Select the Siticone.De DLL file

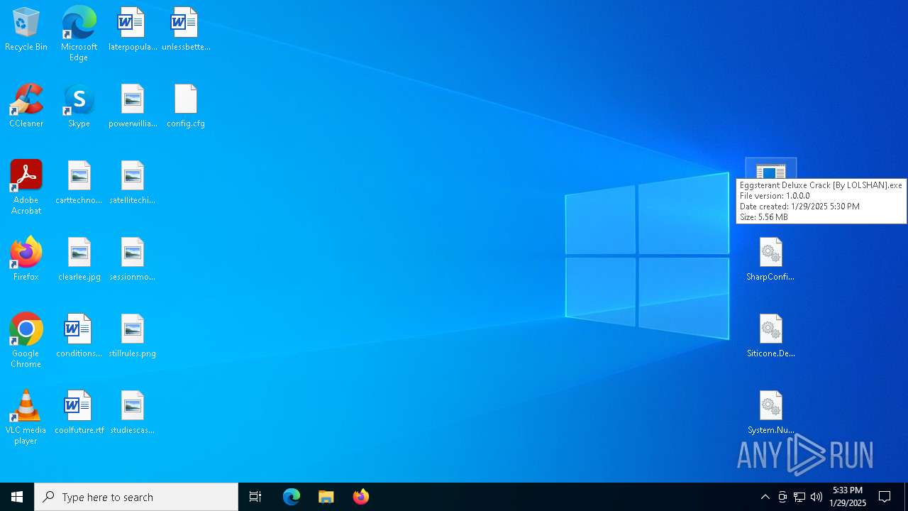(770, 336)
